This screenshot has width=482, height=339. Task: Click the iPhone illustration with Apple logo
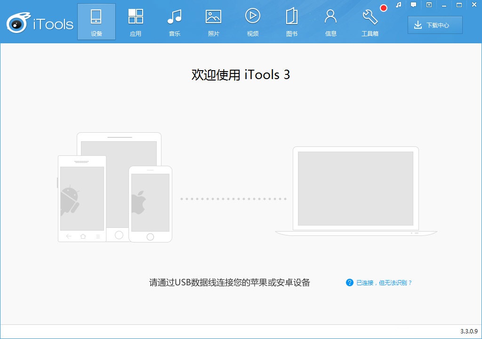coord(150,204)
